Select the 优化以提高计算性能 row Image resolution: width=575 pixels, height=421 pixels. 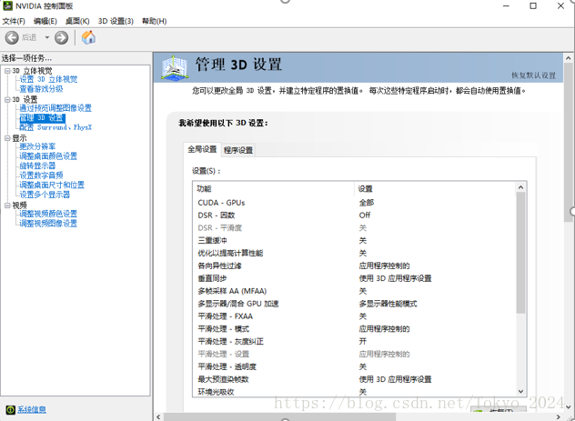(355, 253)
